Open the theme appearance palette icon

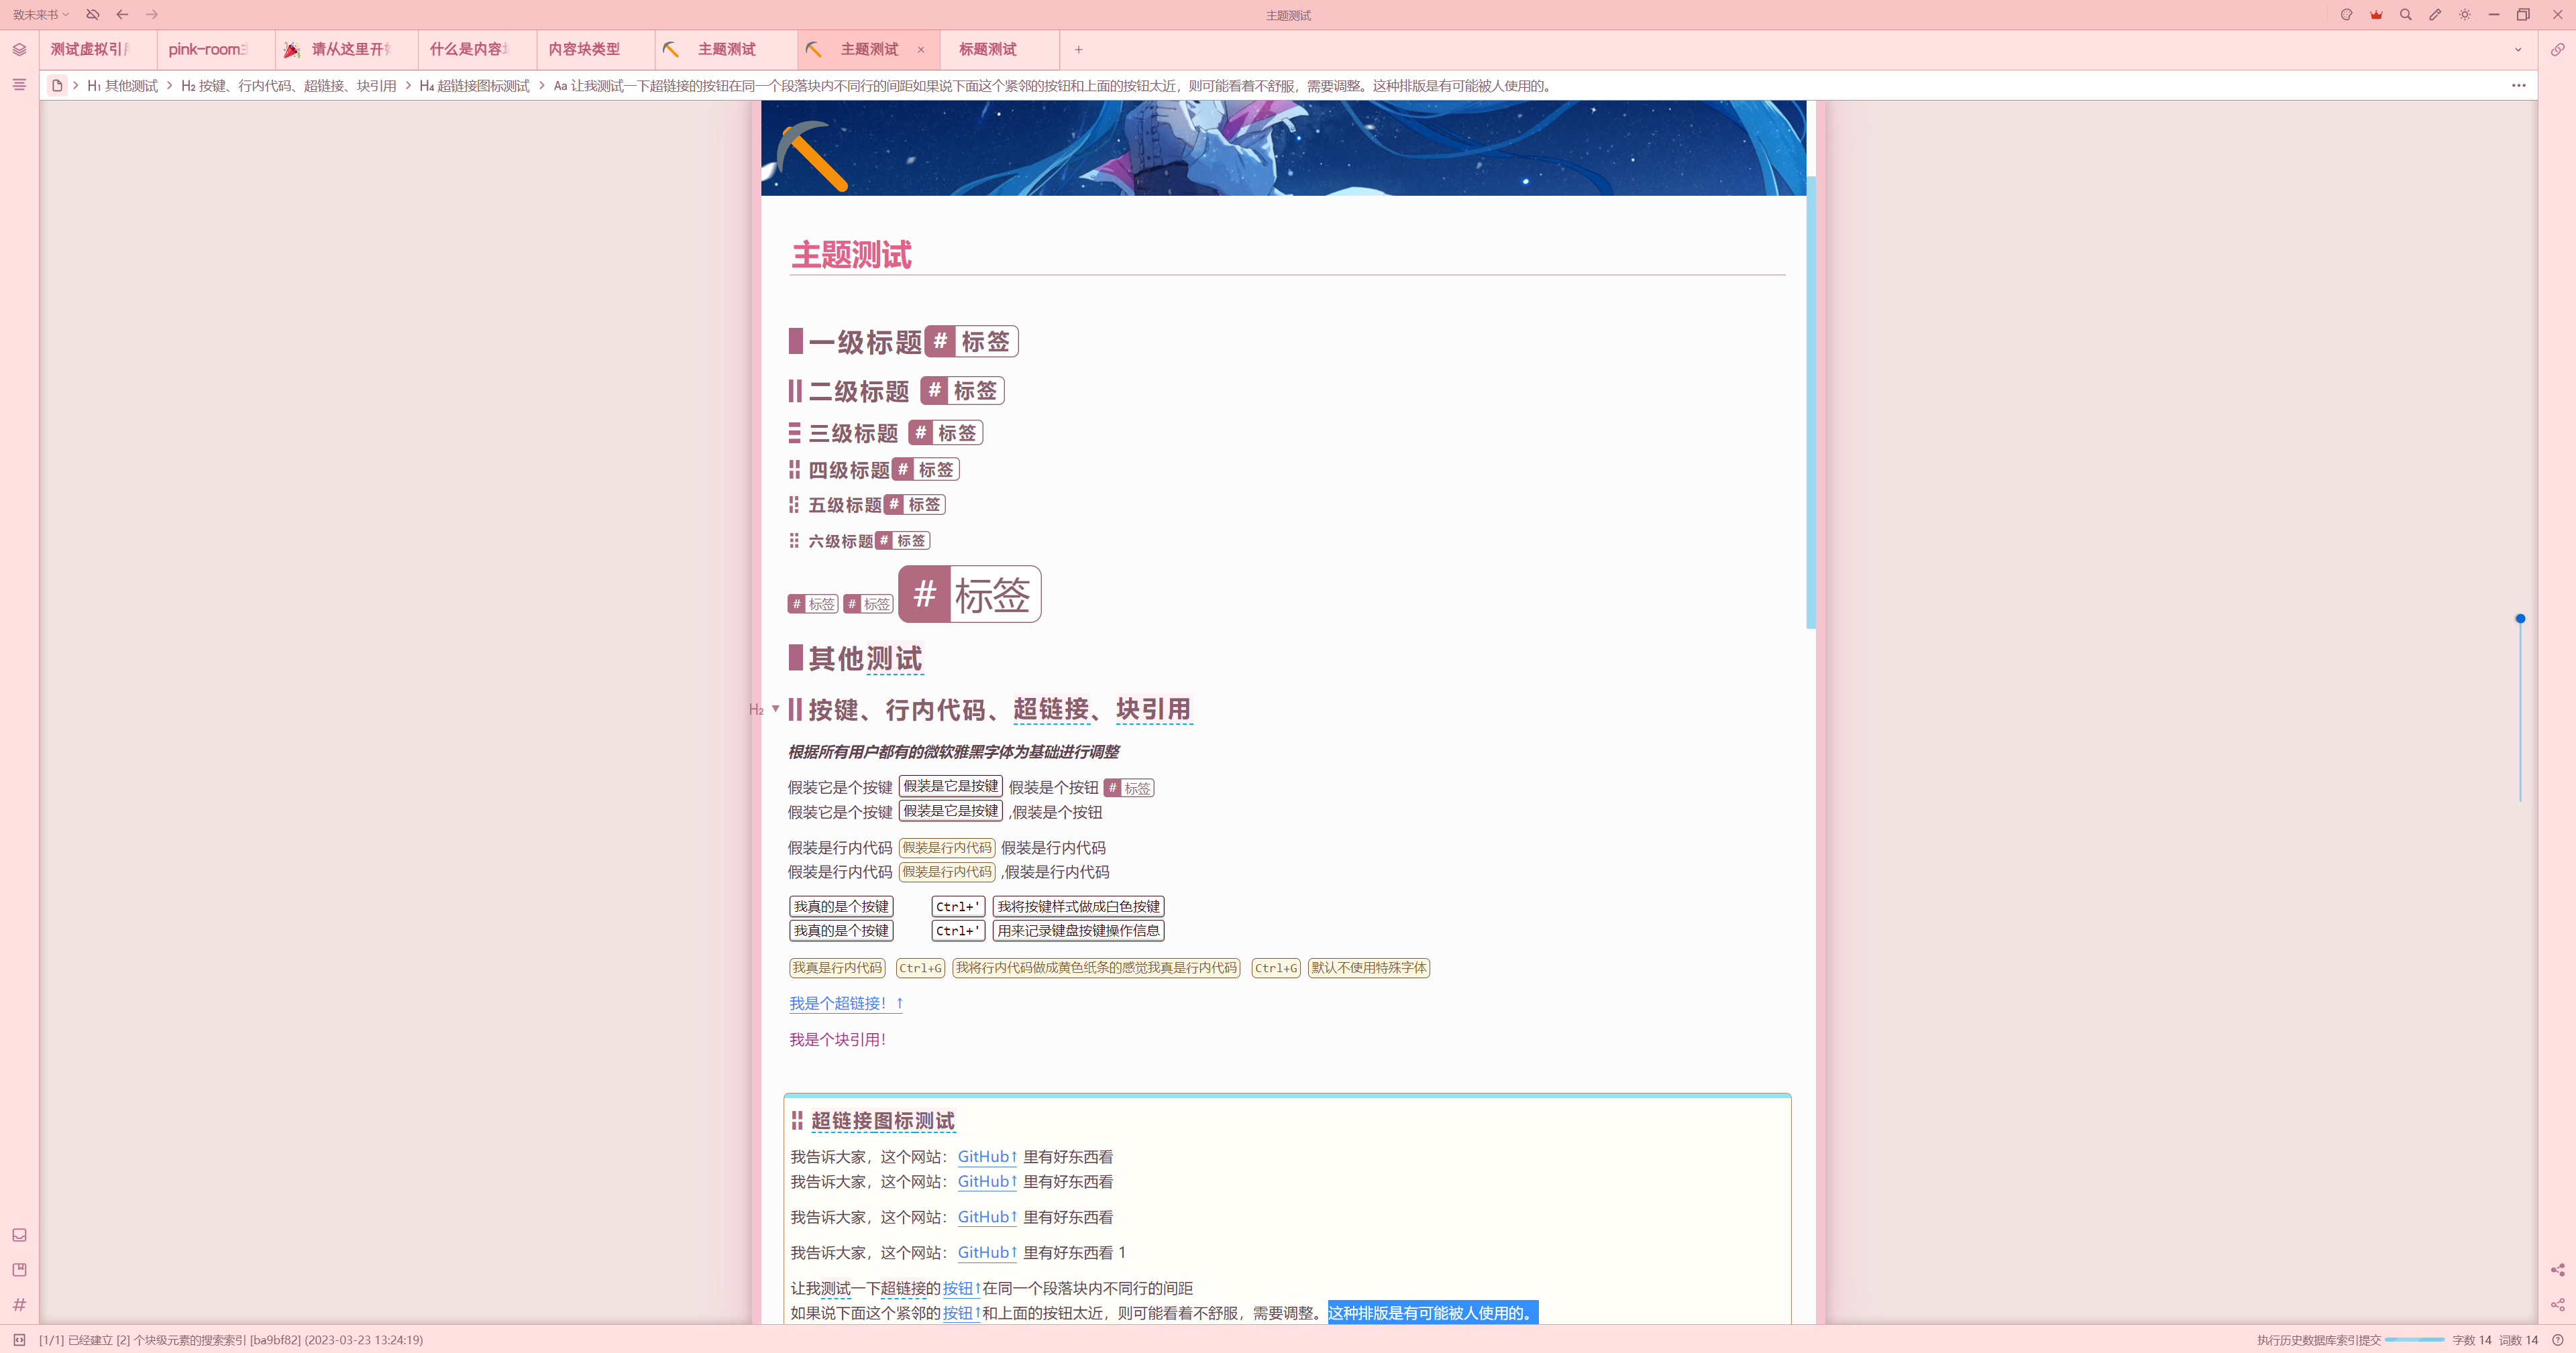2347,15
